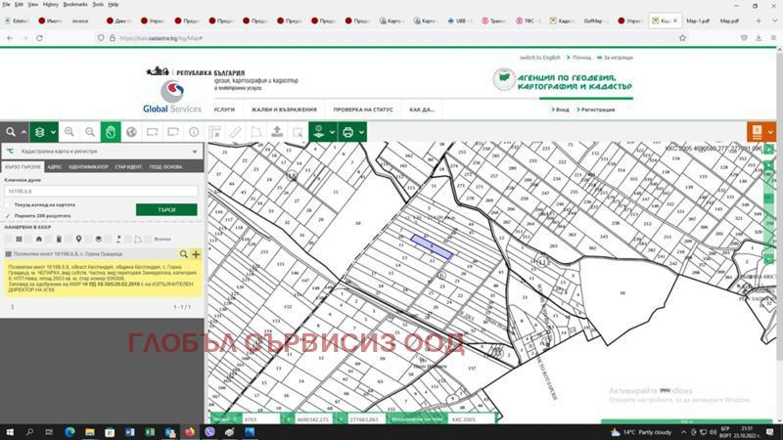Open the 'ИДЕНТИФИКАТОР' search tab
Image resolution: width=783 pixels, height=440 pixels.
[x=88, y=167]
